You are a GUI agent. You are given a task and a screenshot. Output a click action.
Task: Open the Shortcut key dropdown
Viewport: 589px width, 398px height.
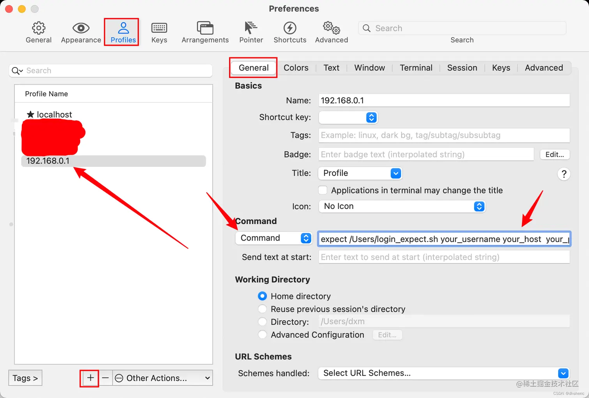tap(348, 117)
